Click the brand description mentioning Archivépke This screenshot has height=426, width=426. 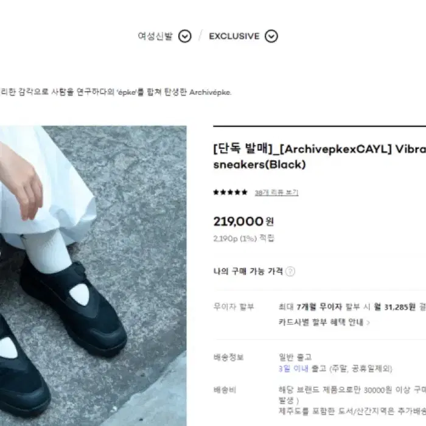[116, 92]
